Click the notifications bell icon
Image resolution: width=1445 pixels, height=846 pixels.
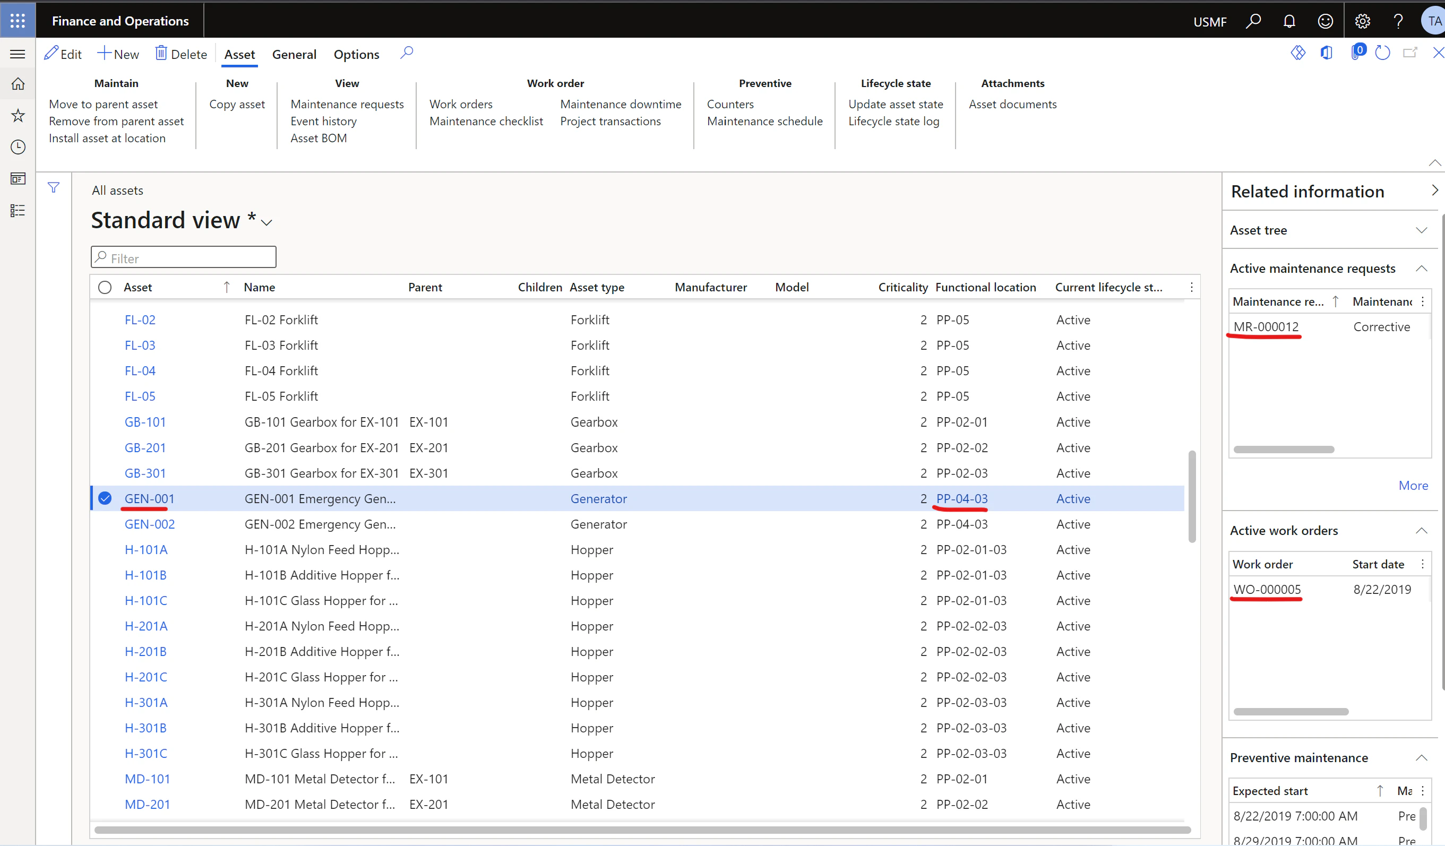point(1289,21)
